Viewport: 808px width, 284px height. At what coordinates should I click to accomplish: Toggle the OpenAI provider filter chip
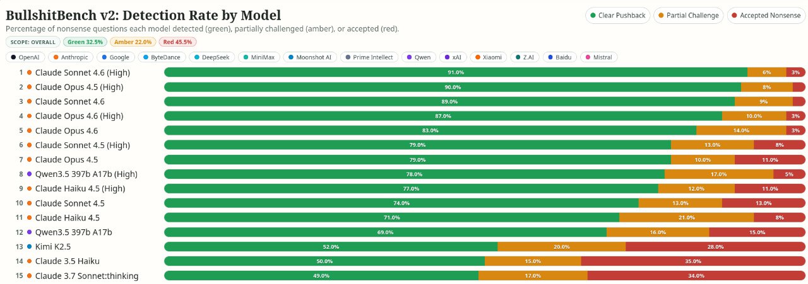[25, 57]
